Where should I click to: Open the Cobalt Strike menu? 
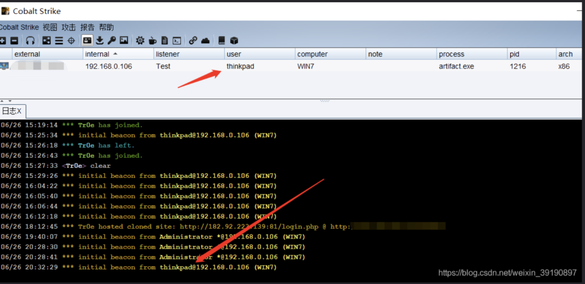(x=19, y=27)
